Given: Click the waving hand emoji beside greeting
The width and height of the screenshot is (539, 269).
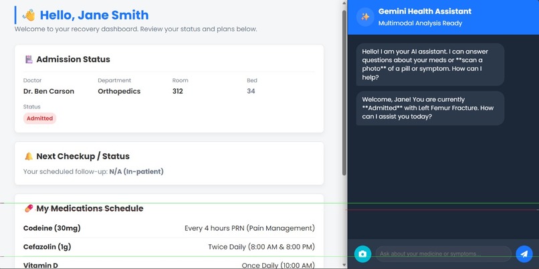Looking at the screenshot, I should pos(29,15).
